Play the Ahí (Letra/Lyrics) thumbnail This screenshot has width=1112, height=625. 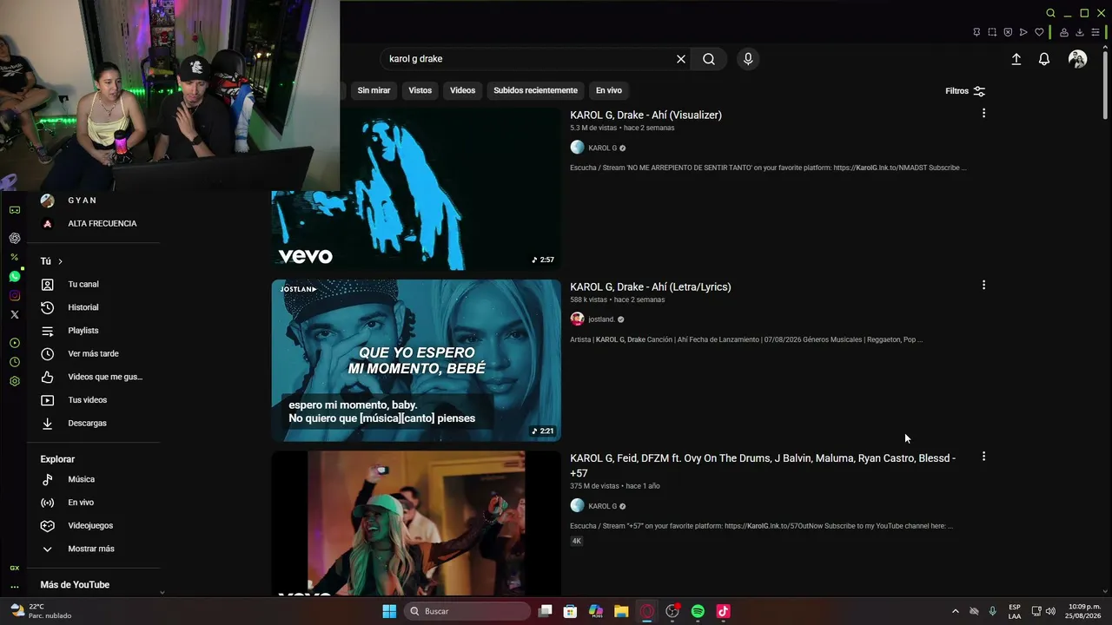(416, 360)
